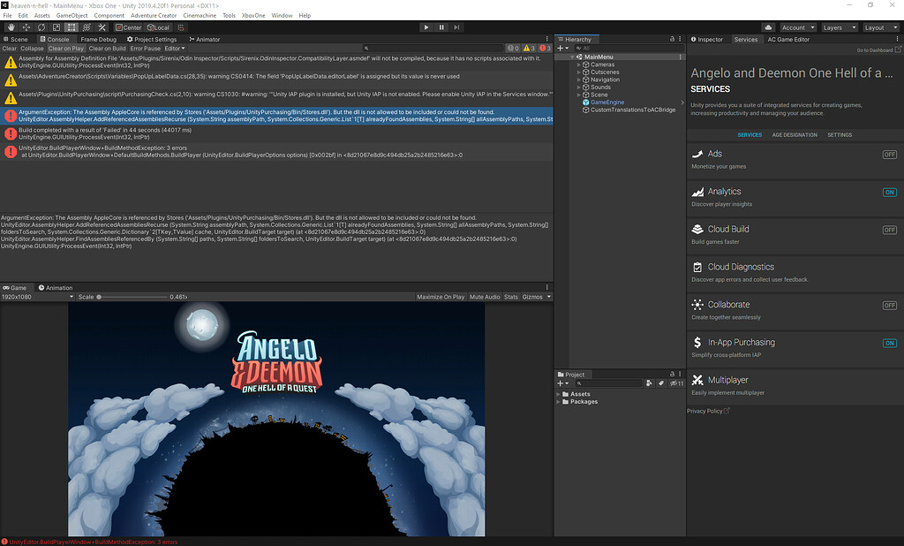Toggle Analytics service ON switch
904x546 pixels.
coord(889,192)
